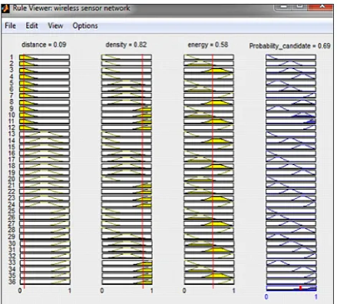Select rule number 12
The height and width of the screenshot is (304, 337).
pyautogui.click(x=12, y=127)
